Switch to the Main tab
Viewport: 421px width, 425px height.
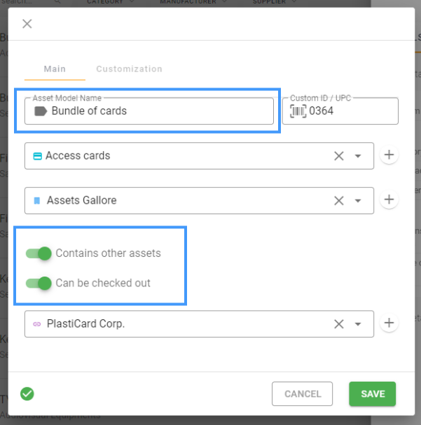(x=55, y=69)
